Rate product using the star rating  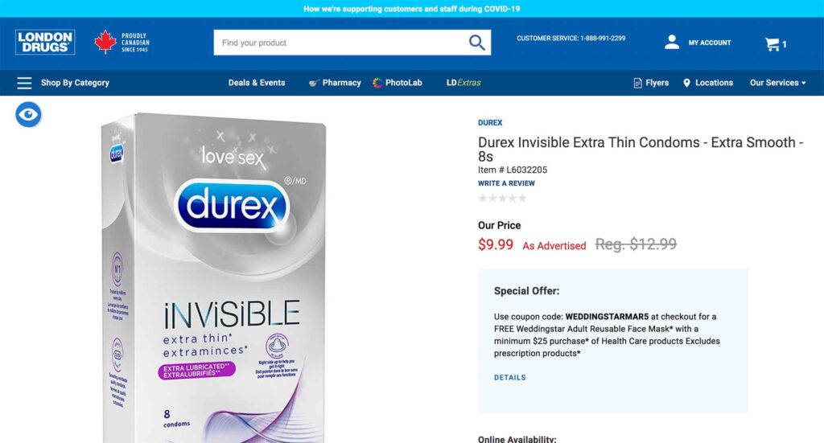click(x=502, y=198)
